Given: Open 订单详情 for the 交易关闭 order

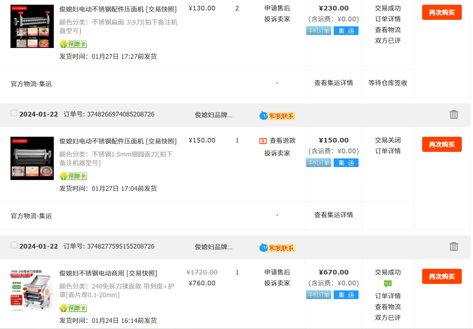Looking at the screenshot, I should point(388,151).
